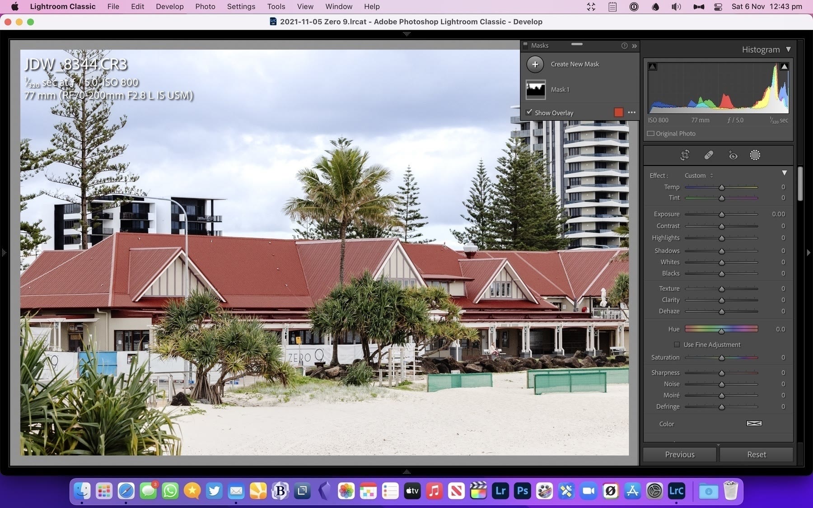Uncheck the Show Overlay checkbox
The image size is (813, 508).
[x=529, y=112]
